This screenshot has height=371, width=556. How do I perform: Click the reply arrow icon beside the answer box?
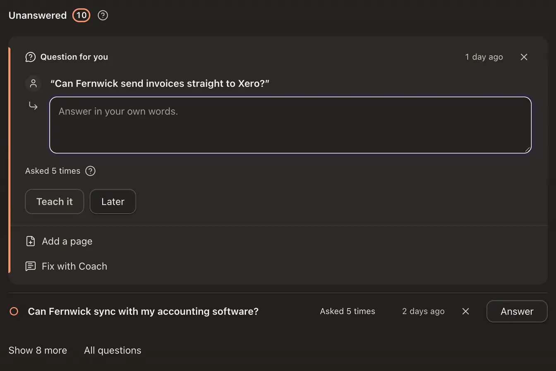(x=34, y=106)
